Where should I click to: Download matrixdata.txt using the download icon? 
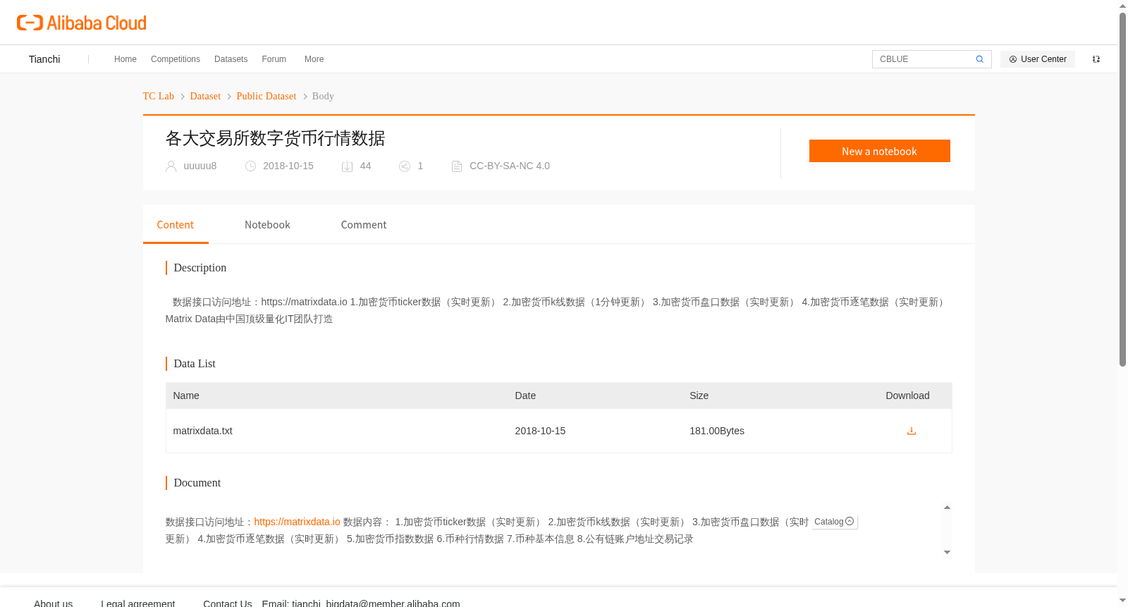tap(911, 431)
